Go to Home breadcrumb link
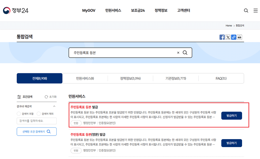 (x=229, y=26)
